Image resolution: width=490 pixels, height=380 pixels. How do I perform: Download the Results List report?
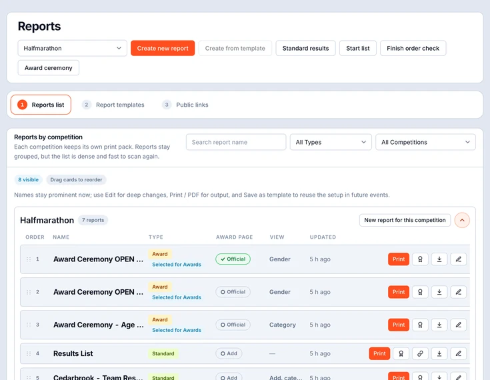[x=439, y=353]
